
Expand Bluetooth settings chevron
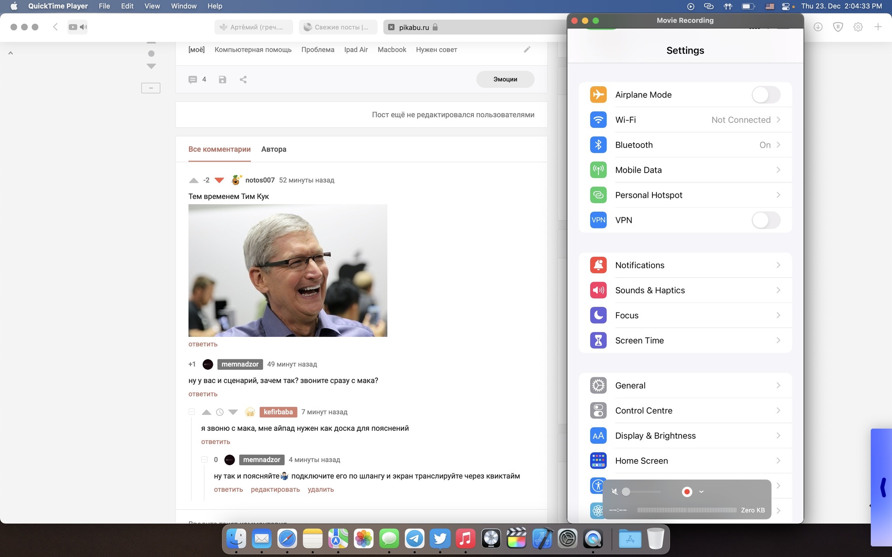click(x=778, y=145)
